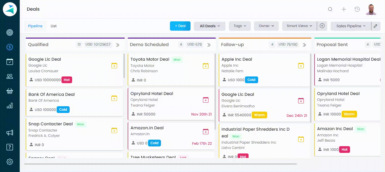Collapse the Demo Scheduled stage column
The height and width of the screenshot is (172, 385).
(x=209, y=45)
